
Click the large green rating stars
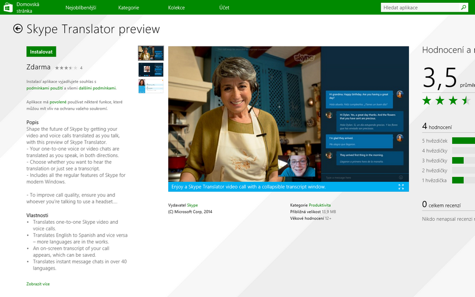pos(446,101)
